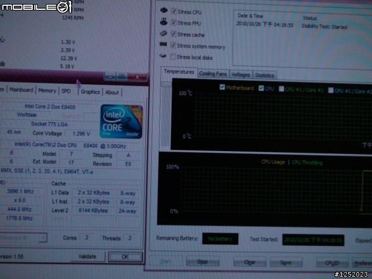Click the Save button

(286, 263)
